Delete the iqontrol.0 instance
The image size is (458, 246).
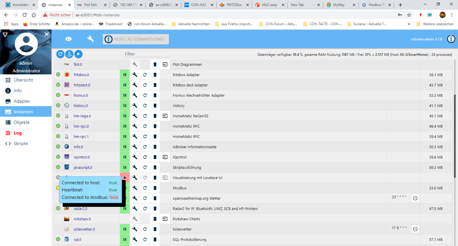[155, 157]
